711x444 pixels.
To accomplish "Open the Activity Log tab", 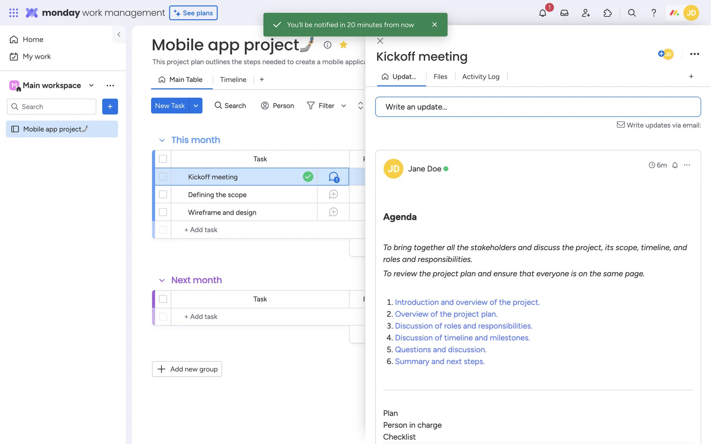I will [x=481, y=77].
